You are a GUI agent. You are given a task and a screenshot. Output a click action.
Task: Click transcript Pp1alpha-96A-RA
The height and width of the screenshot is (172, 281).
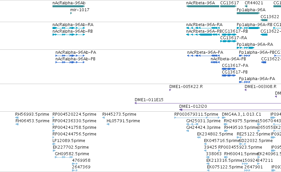[246, 48]
